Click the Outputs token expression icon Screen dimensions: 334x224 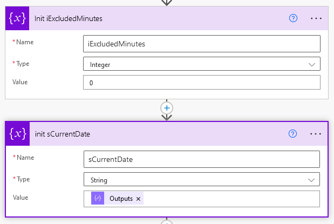(98, 199)
